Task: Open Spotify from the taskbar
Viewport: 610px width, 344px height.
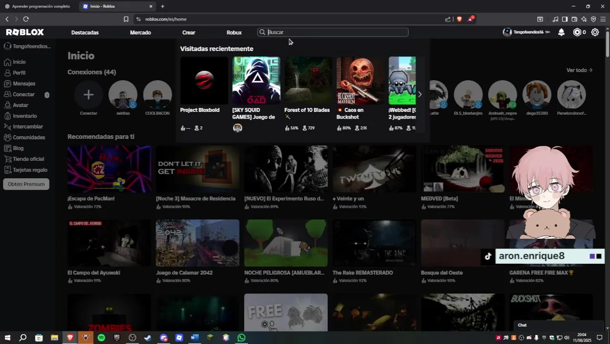Action: tap(101, 337)
